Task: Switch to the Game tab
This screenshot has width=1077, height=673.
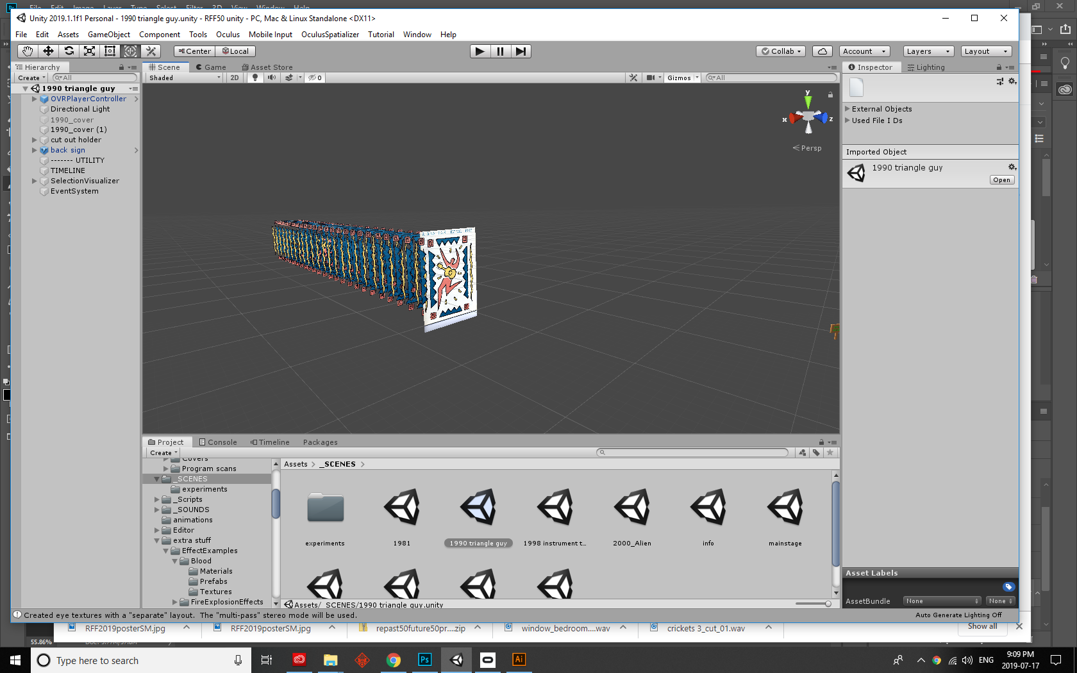Action: (x=211, y=67)
